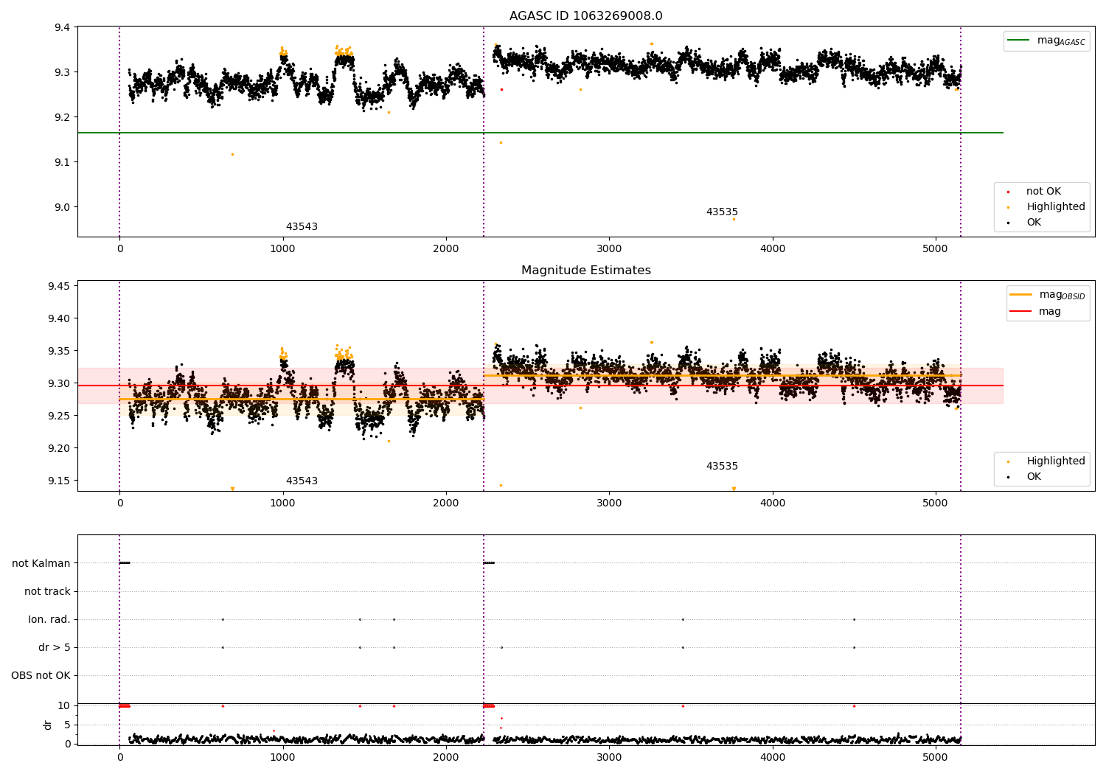The height and width of the screenshot is (774, 1106).
Task: Click the red line sample in the mag legend
Action: point(1021,312)
